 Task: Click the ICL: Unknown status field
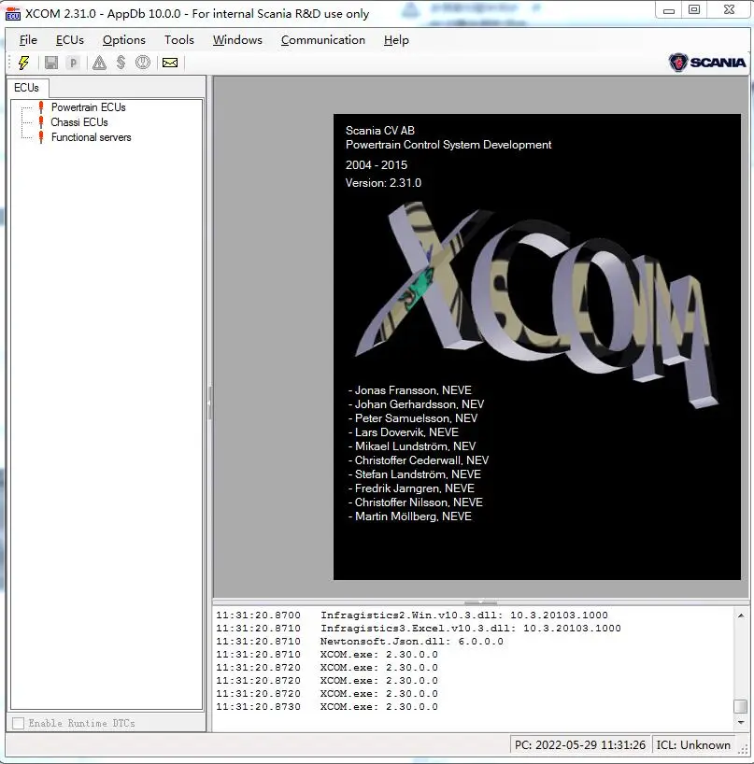[693, 745]
